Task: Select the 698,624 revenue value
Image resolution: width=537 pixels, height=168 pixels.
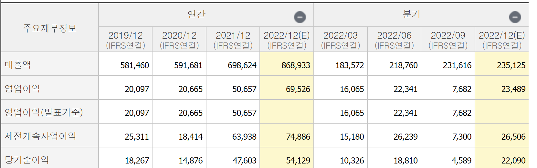Action: coord(242,65)
